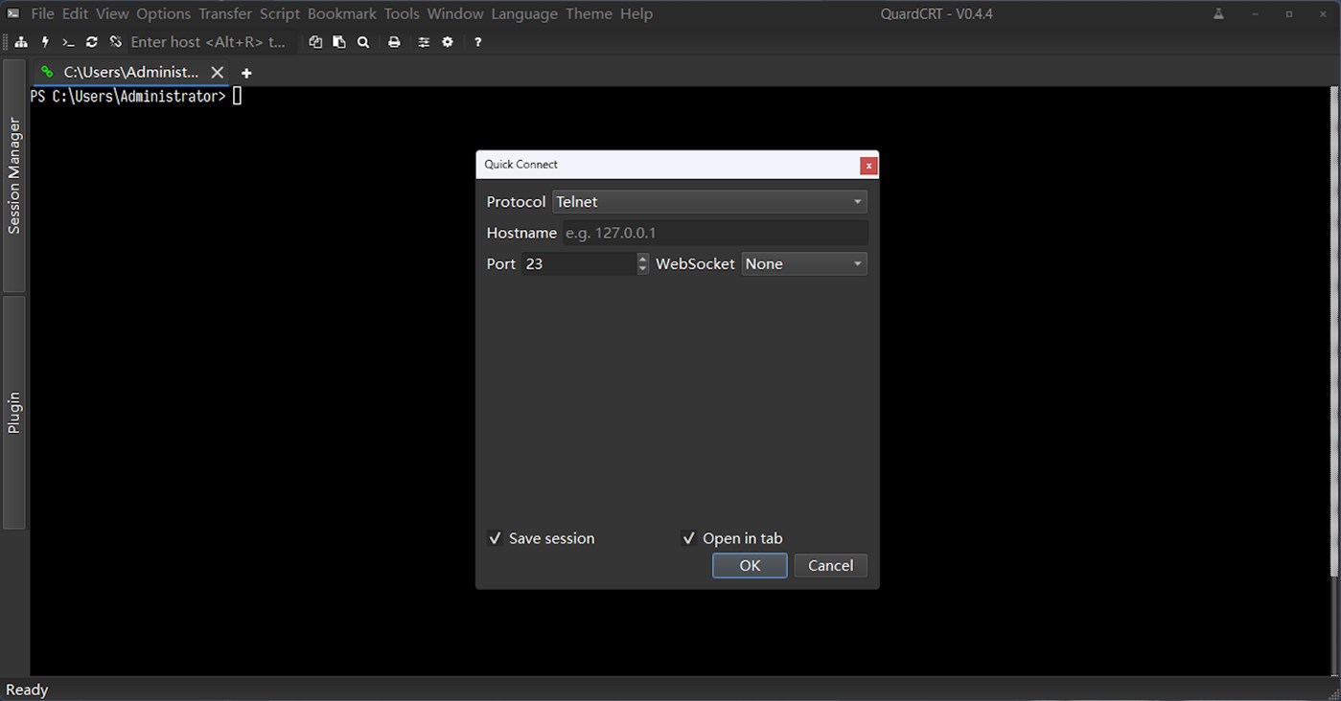
Task: Disable the Open in tab option
Action: tap(689, 538)
